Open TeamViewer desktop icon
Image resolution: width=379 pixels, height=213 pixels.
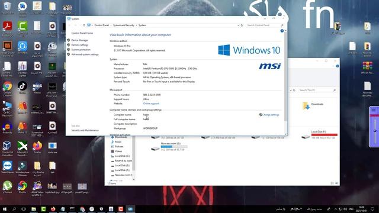click(x=7, y=167)
